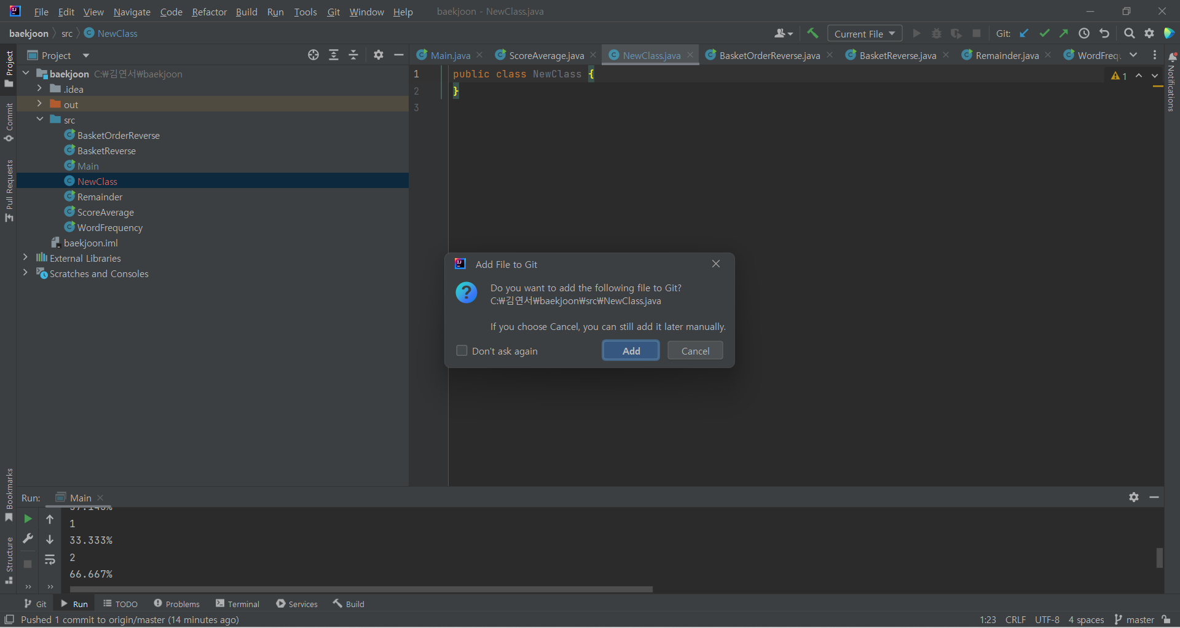Image resolution: width=1180 pixels, height=628 pixels.
Task: Push commits using the green arrow icon
Action: [1064, 33]
